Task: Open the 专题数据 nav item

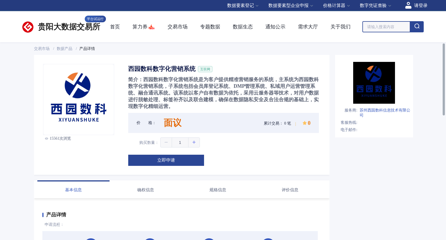Action: (210, 27)
